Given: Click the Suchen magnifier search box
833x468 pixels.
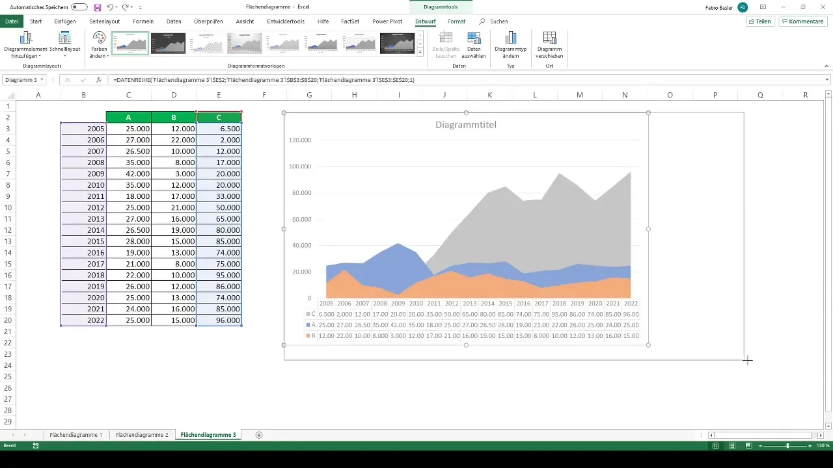Looking at the screenshot, I should pos(495,21).
